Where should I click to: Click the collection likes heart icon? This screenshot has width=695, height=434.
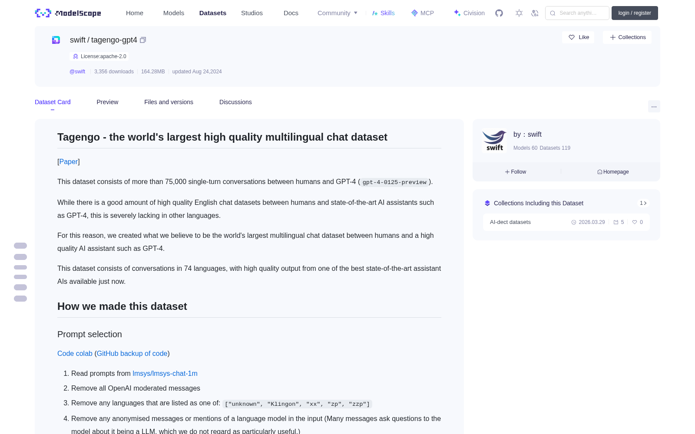pos(635,222)
